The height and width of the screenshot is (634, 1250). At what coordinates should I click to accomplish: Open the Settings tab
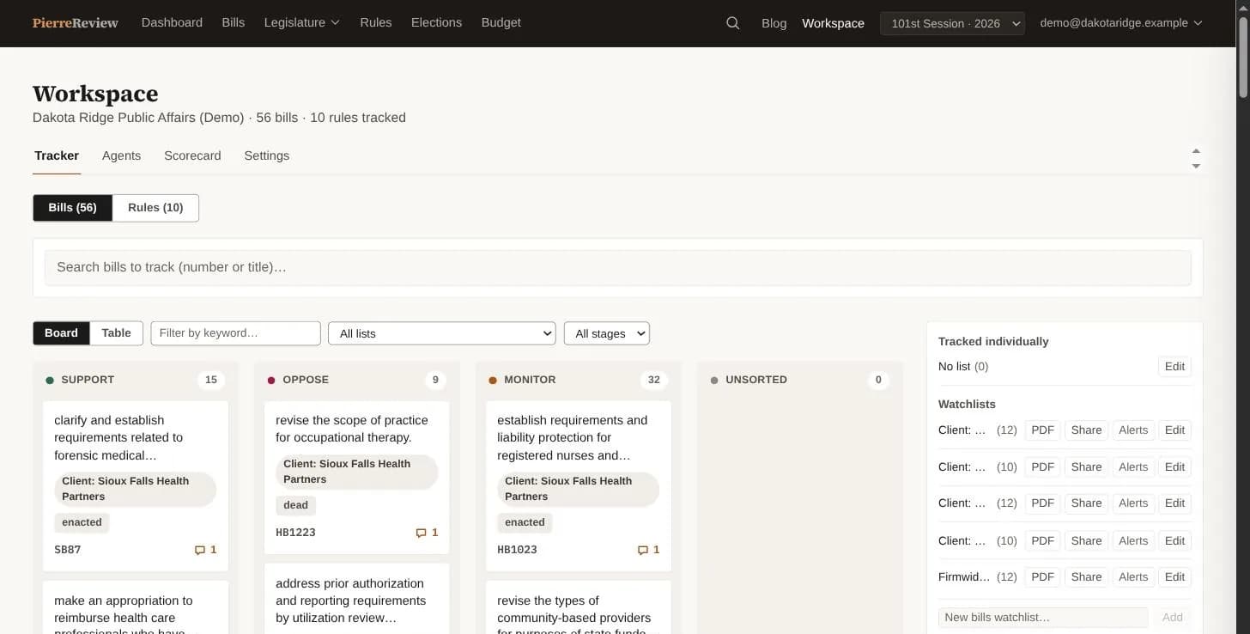point(266,155)
